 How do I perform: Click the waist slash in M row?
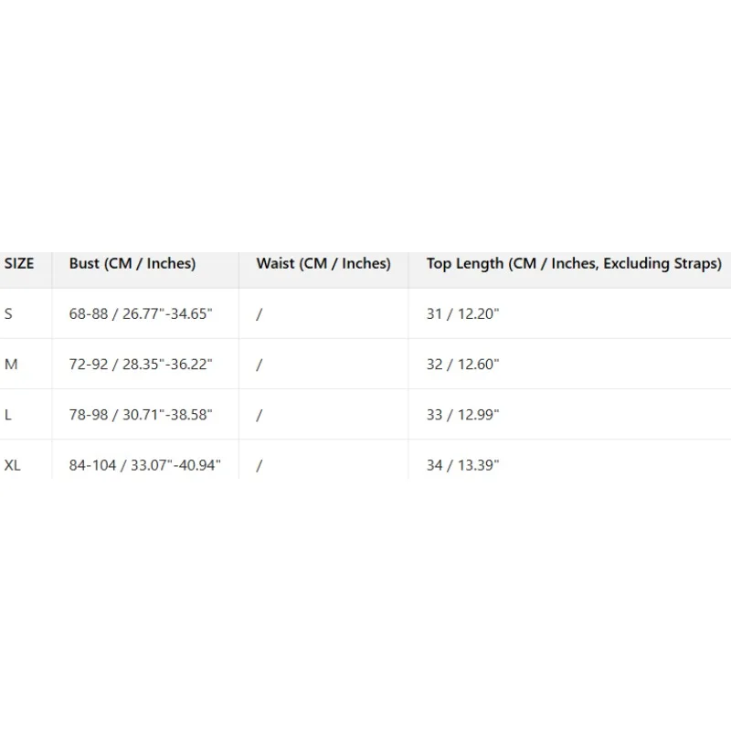(x=260, y=364)
